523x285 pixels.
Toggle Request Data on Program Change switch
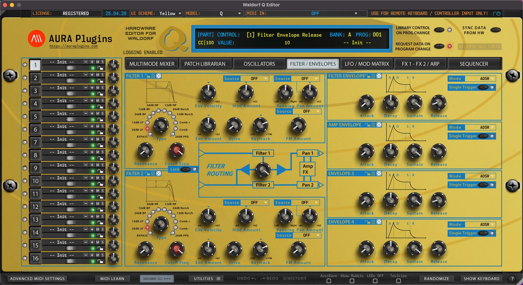(439, 46)
